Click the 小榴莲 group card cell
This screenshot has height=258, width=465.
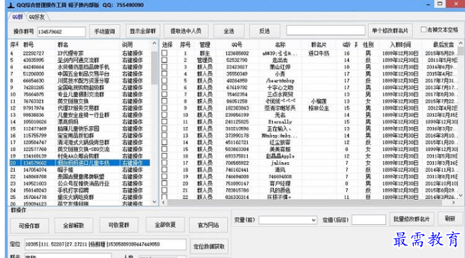click(319, 101)
